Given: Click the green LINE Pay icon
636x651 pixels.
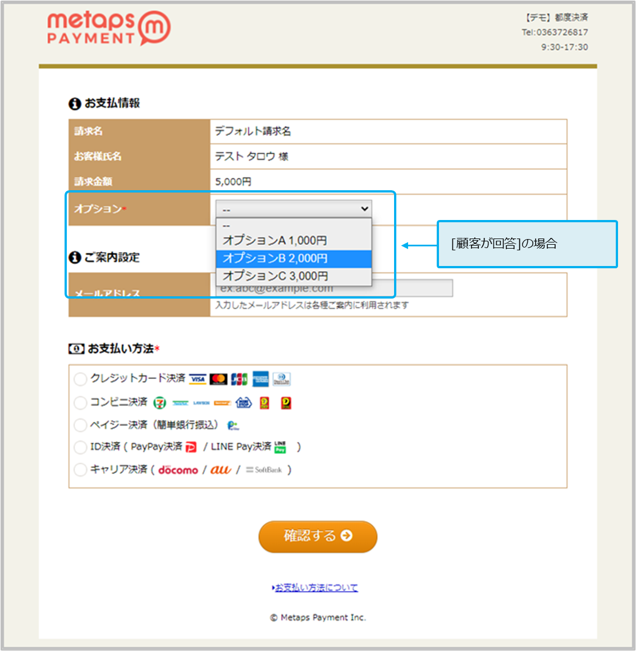Looking at the screenshot, I should (x=280, y=447).
